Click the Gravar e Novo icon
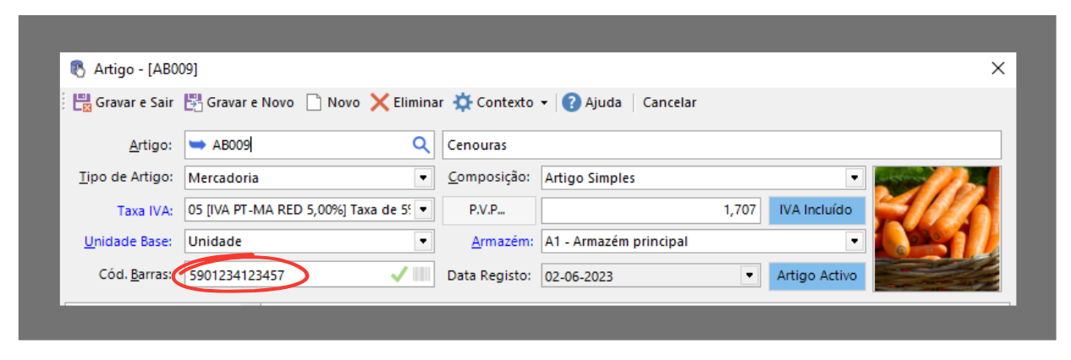 coord(194,102)
